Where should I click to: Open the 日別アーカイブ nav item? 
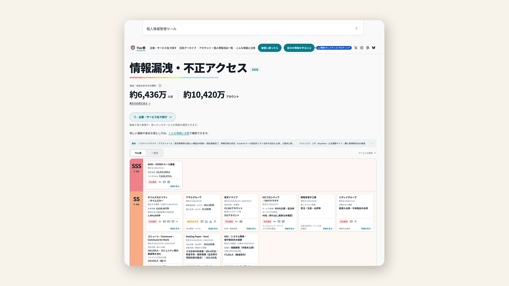[188, 48]
